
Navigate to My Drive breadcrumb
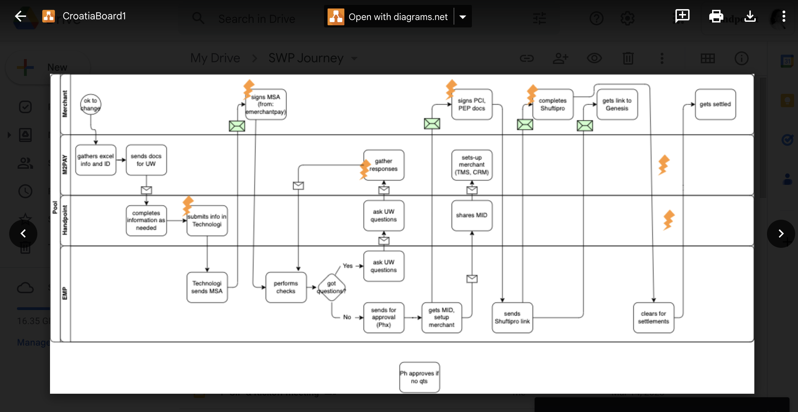215,58
